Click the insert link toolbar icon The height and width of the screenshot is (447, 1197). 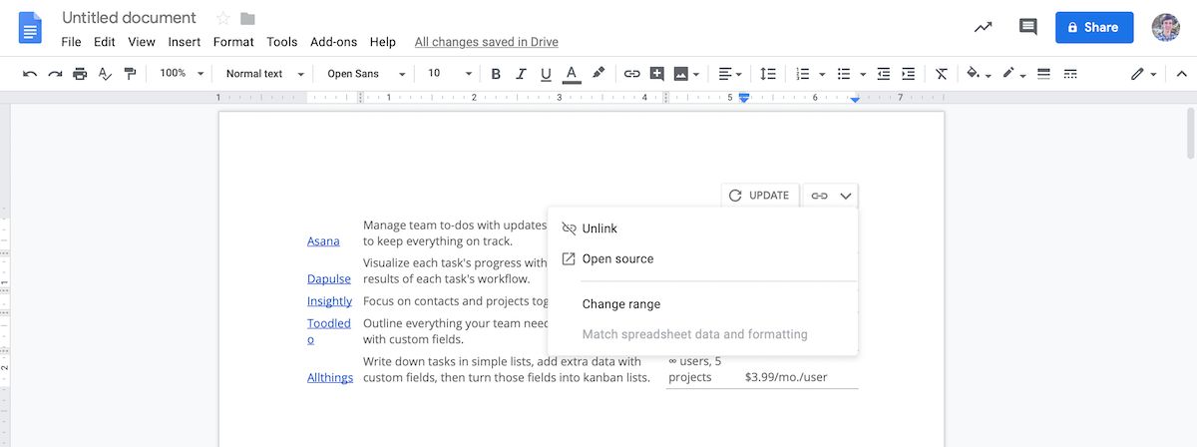tap(631, 74)
